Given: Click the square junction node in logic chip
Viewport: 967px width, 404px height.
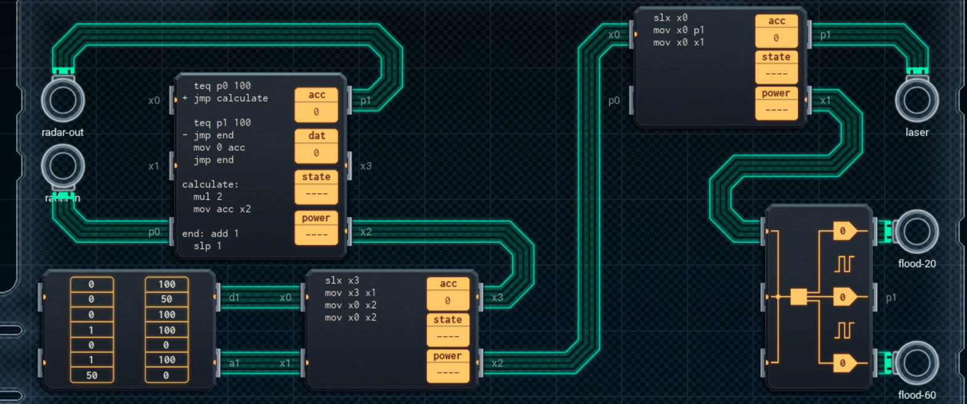Looking at the screenshot, I should click(798, 297).
